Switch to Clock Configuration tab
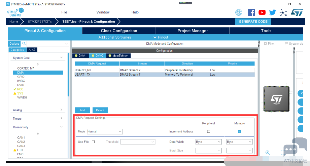 point(119,31)
